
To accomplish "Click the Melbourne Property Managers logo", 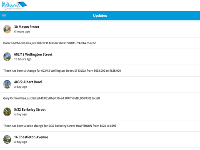I will [x=14, y=5].
